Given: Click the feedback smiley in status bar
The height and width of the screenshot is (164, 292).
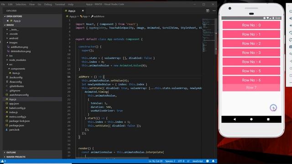Looking at the screenshot, I should tap(208, 161).
